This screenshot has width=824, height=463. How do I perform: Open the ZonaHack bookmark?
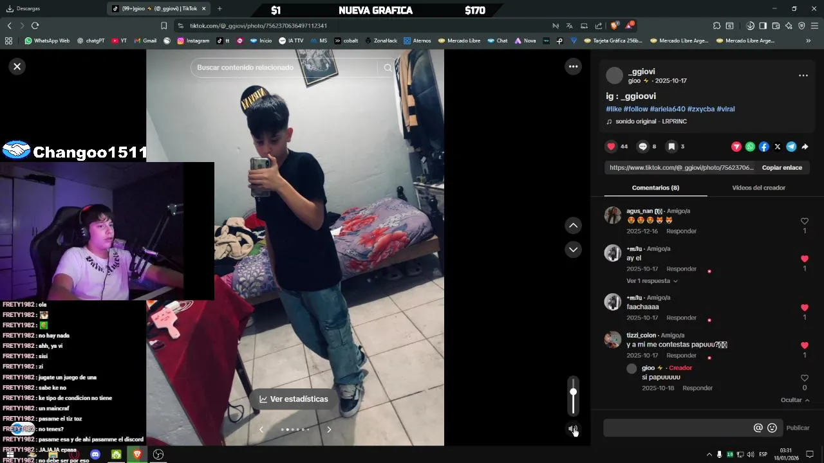(381, 41)
